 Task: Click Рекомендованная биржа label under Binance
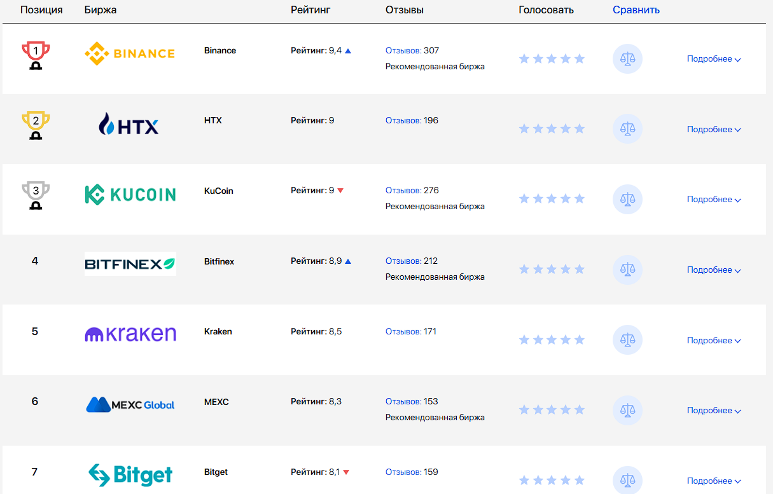[435, 66]
